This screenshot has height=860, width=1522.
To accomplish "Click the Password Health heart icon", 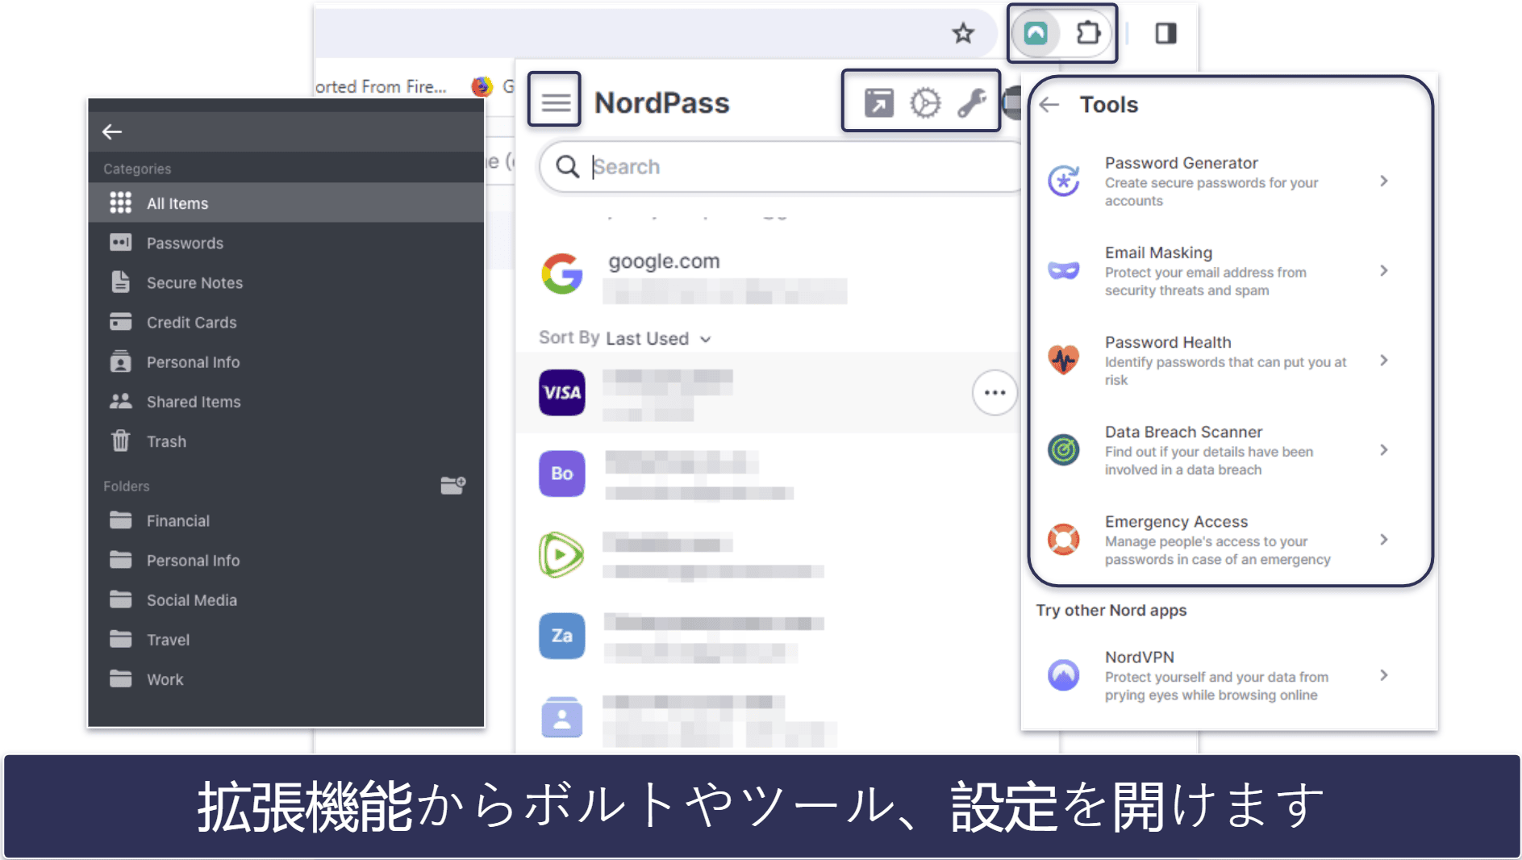I will 1064,360.
